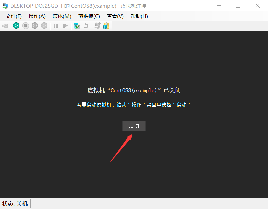268x209 pixels.
Task: Close the virtual machine connection window
Action: click(258, 6)
